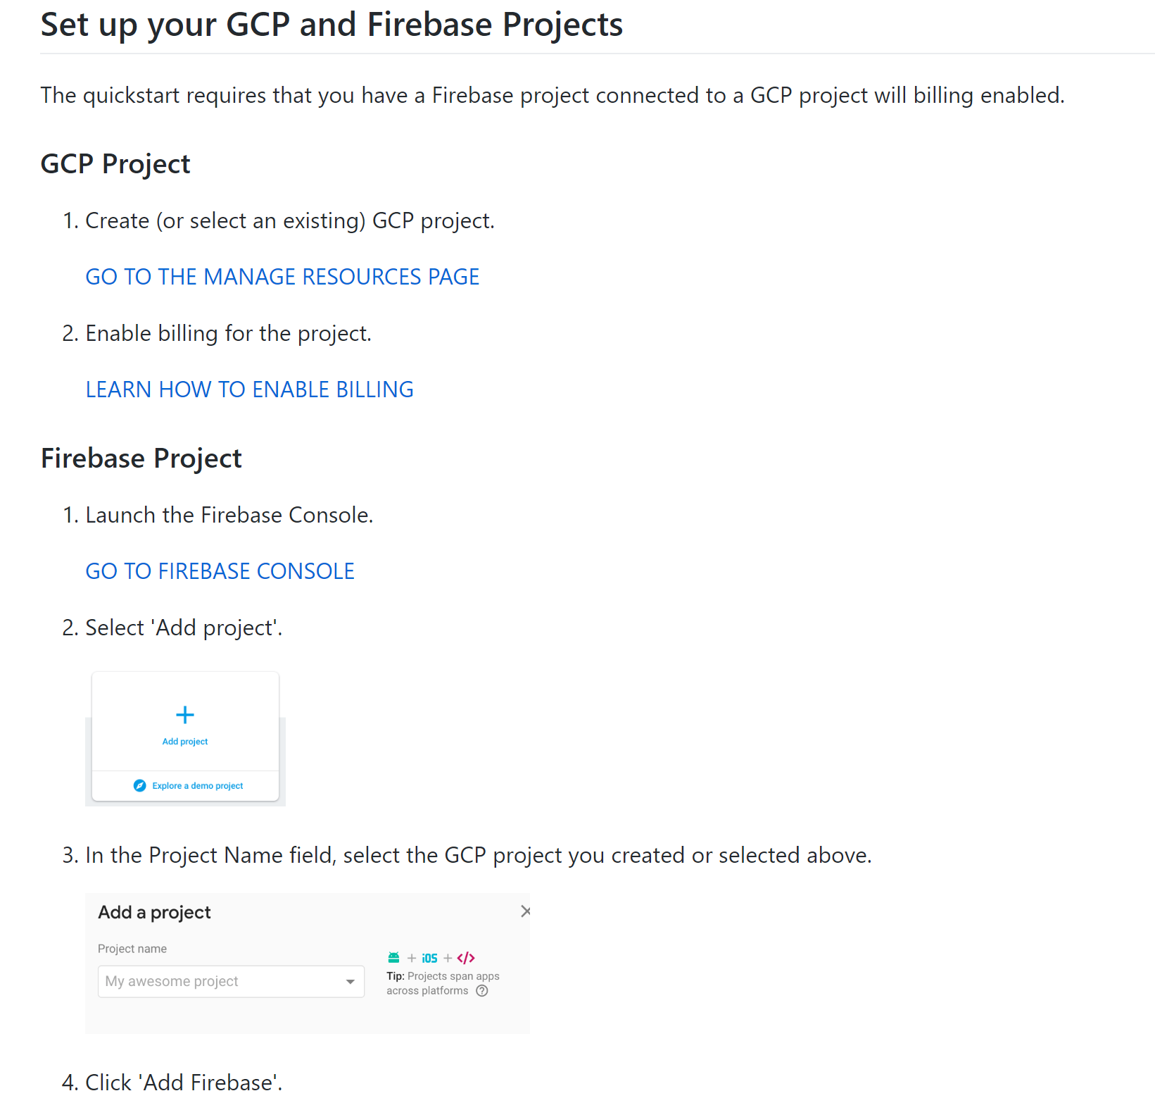This screenshot has height=1110, width=1155.
Task: Click the Add project text label
Action: coord(185,742)
